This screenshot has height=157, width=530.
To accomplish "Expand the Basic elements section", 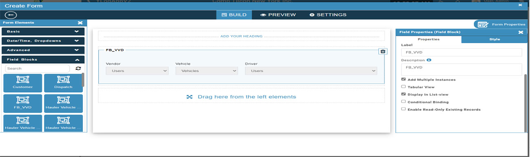I will pos(43,31).
